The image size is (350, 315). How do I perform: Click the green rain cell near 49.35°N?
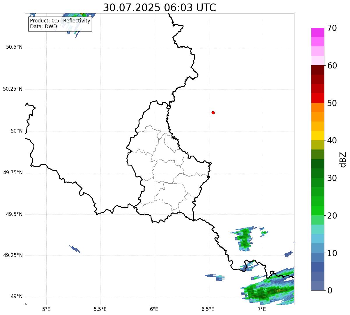pyautogui.click(x=244, y=238)
